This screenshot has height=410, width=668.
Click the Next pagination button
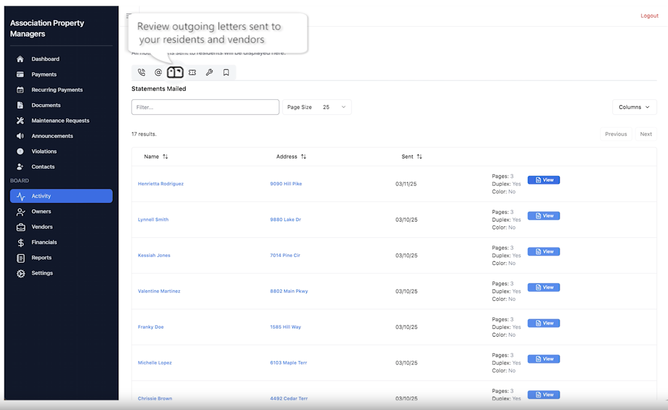pos(646,134)
